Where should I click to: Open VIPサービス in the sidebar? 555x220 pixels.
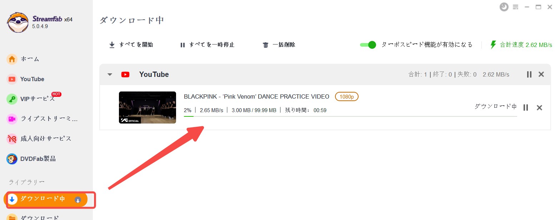click(31, 99)
